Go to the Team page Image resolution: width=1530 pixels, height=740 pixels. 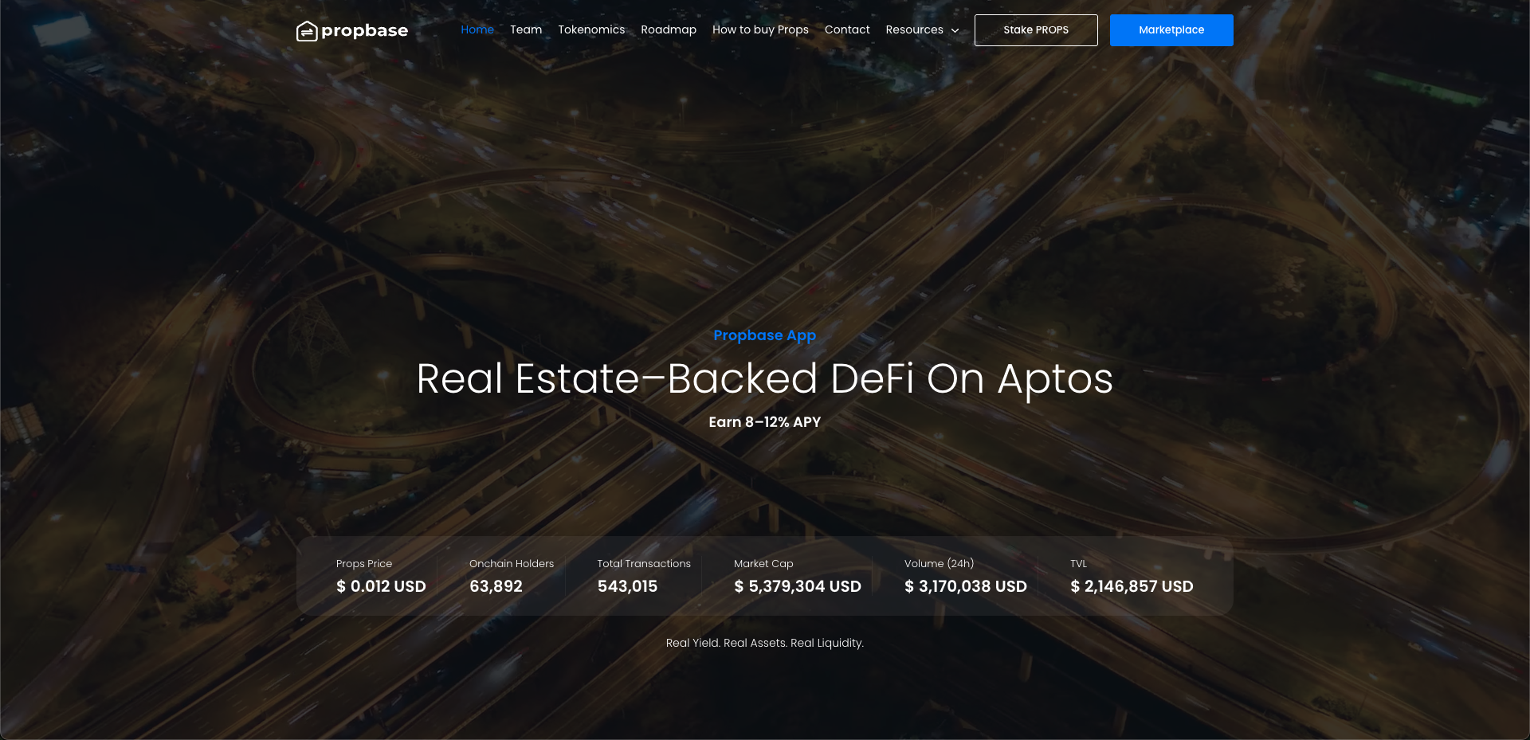tap(526, 29)
